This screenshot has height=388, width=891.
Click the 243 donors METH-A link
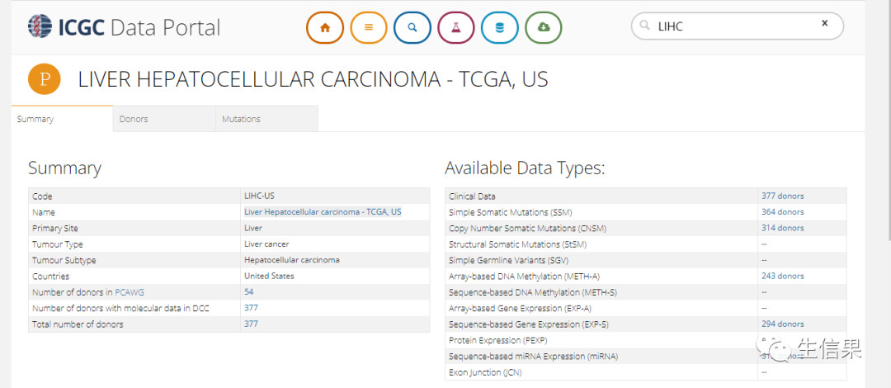782,276
